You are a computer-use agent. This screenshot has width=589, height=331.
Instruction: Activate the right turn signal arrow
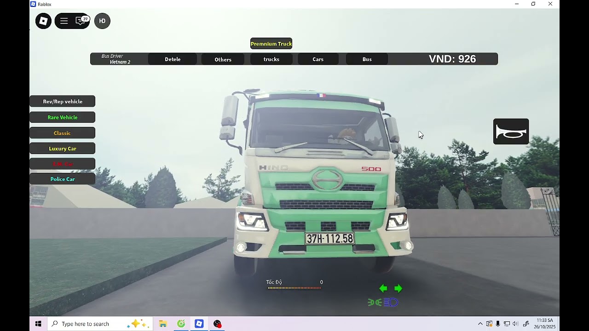398,288
